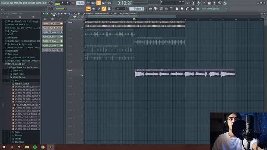Open the Piano roll icon
This screenshot has height=150, width=267.
(156, 9)
